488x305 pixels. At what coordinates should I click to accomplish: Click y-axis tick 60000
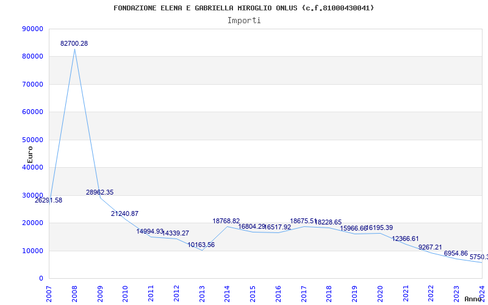coord(33,112)
